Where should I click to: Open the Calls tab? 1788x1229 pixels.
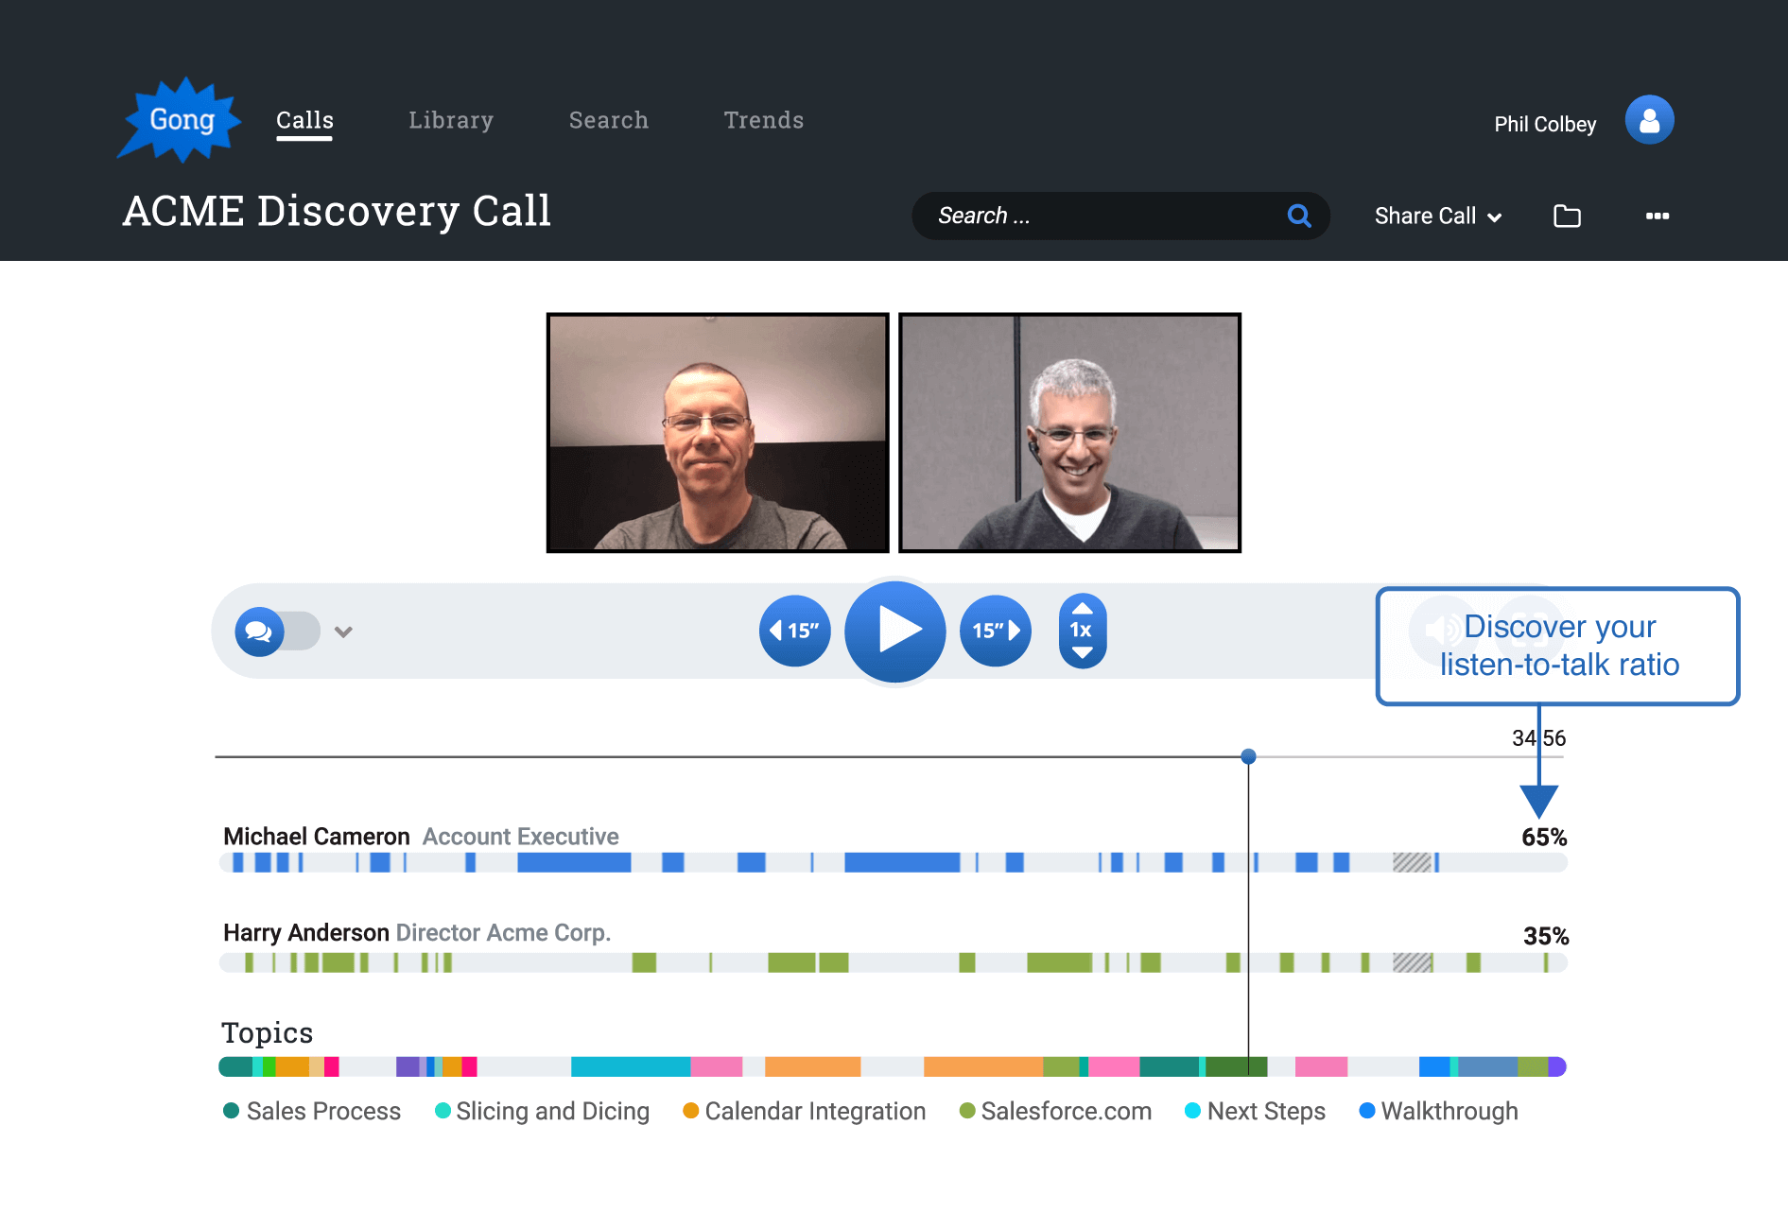click(x=304, y=120)
